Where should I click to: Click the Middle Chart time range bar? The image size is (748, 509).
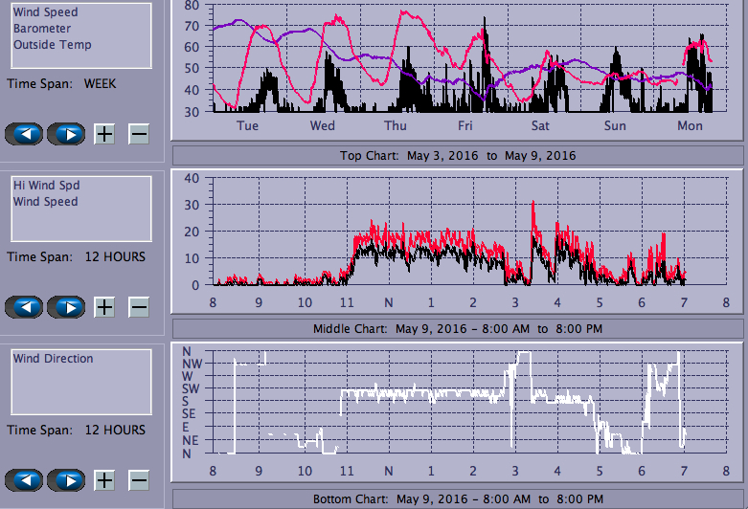click(x=458, y=329)
